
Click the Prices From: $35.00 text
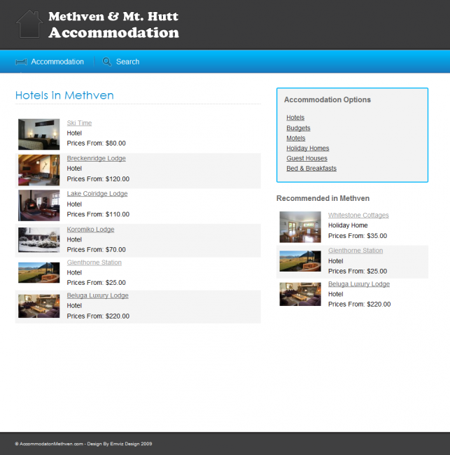coord(358,236)
